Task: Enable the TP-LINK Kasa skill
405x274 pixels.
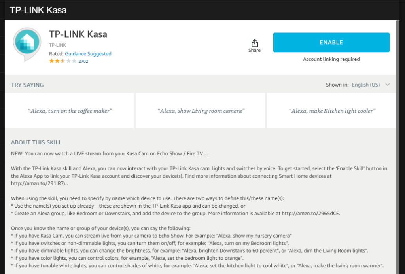Action: 331,42
